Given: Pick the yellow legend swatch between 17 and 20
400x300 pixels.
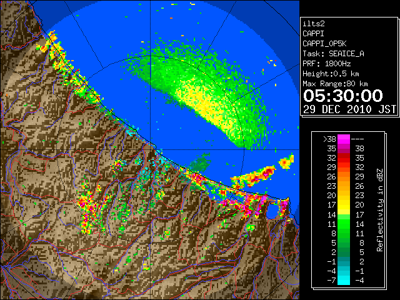Looking at the screenshot, I should point(344,205).
